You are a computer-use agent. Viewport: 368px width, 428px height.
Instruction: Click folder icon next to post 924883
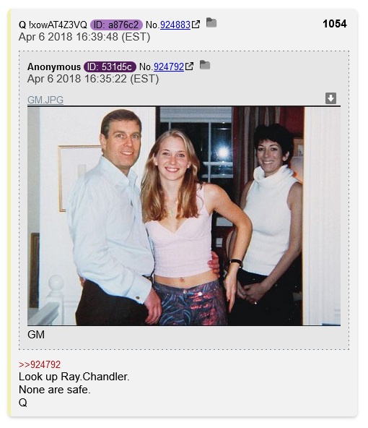click(211, 22)
